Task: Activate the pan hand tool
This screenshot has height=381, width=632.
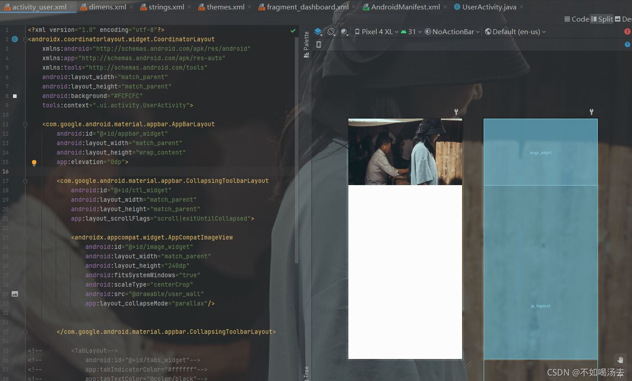Action: [620, 359]
